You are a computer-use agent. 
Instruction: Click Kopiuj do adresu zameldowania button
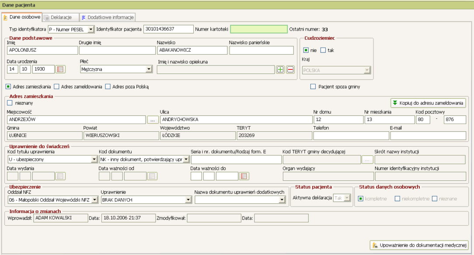click(x=428, y=103)
